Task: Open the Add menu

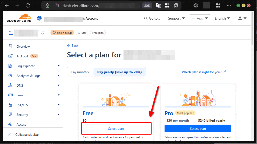Action: click(200, 18)
